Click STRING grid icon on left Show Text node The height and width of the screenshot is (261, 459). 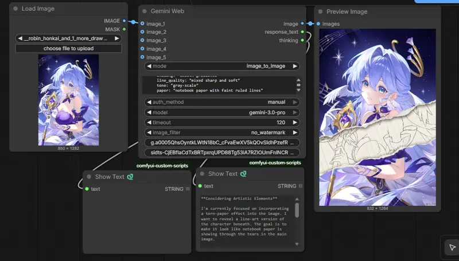pyautogui.click(x=188, y=189)
